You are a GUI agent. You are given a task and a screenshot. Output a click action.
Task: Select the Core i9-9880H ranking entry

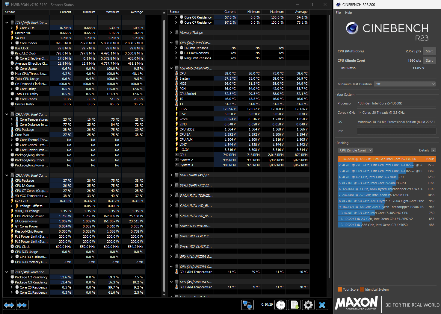click(x=386, y=183)
